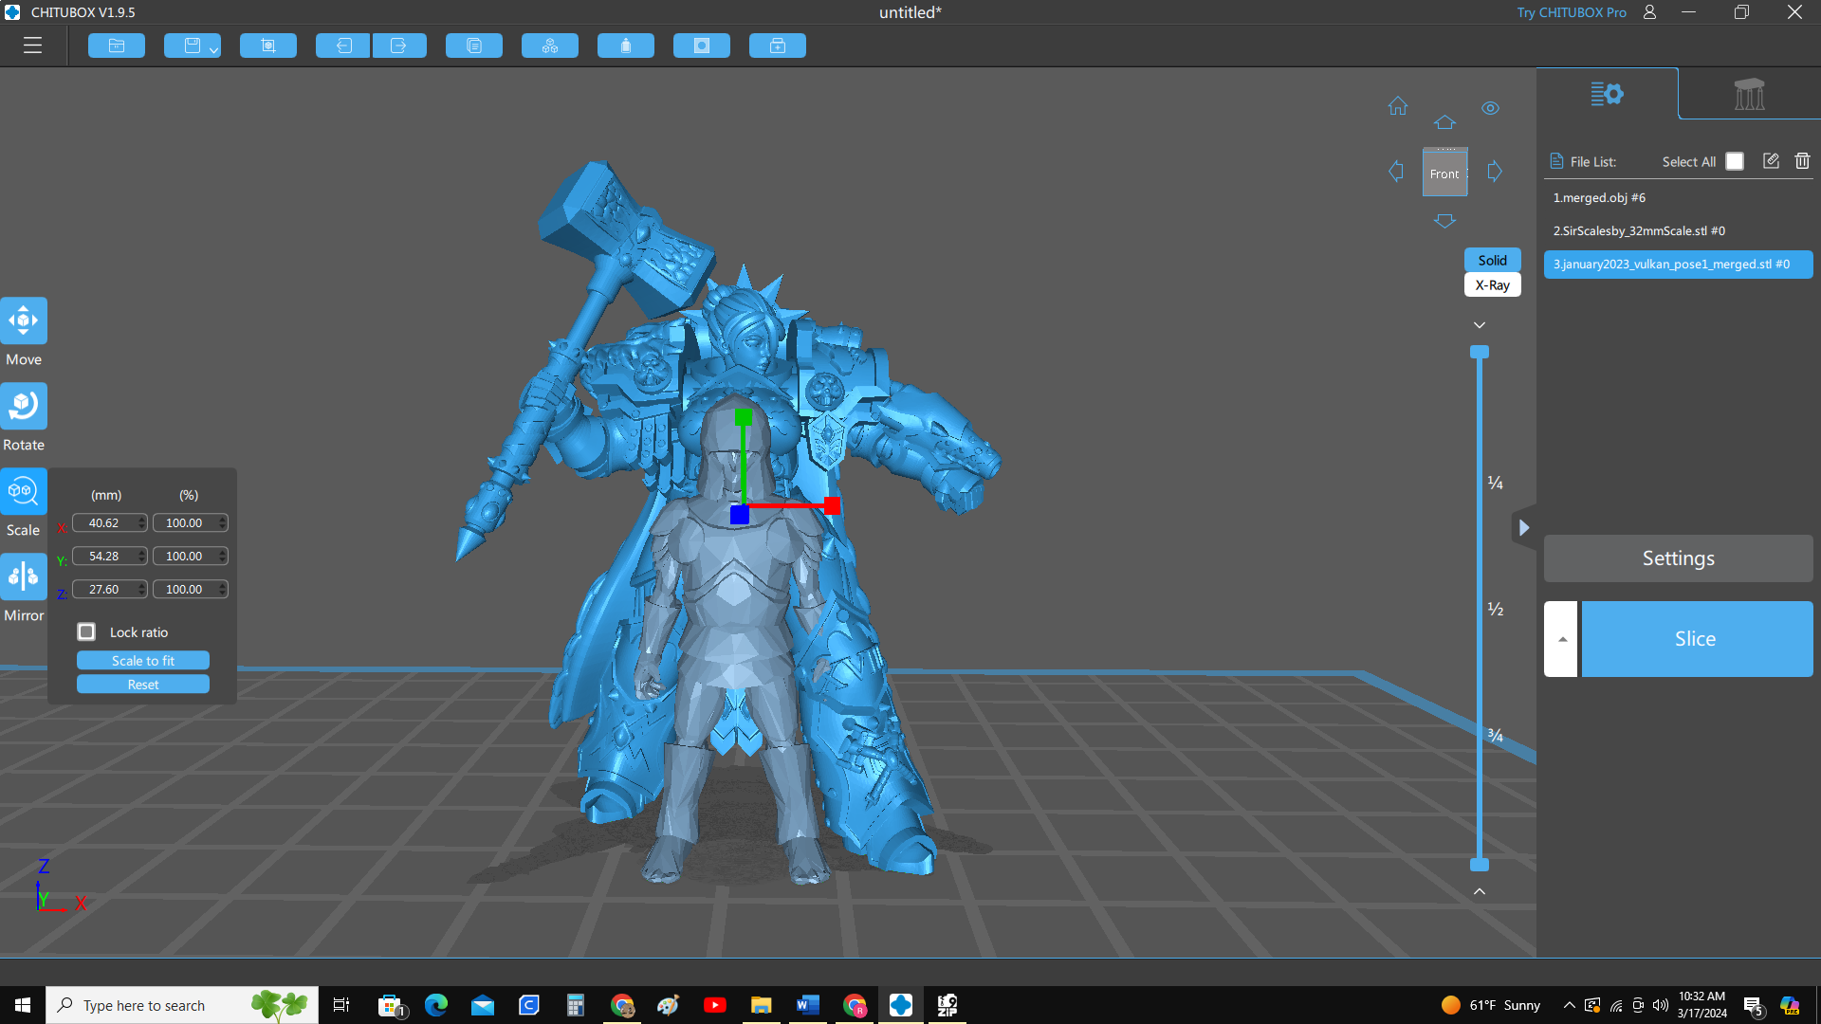
Task: Rotate view up with the top arrow
Action: pos(1444,122)
